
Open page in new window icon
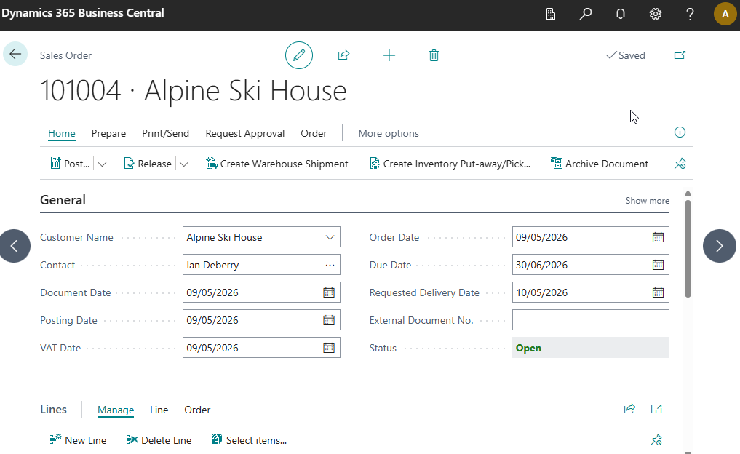pyautogui.click(x=680, y=55)
